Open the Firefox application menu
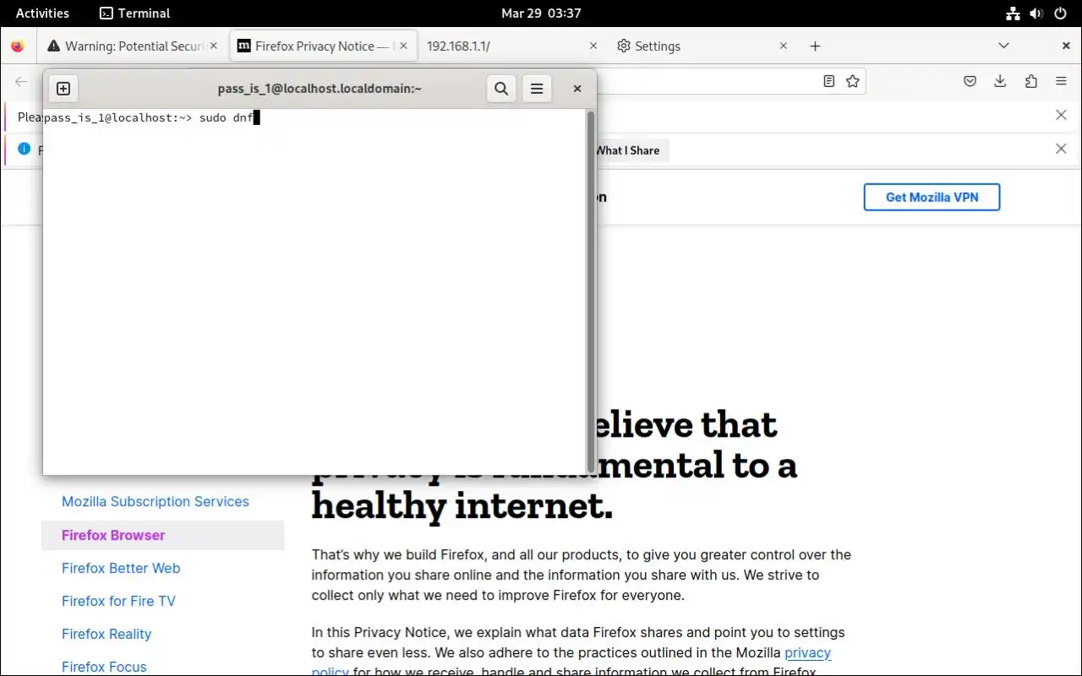This screenshot has height=676, width=1082. [x=1061, y=81]
